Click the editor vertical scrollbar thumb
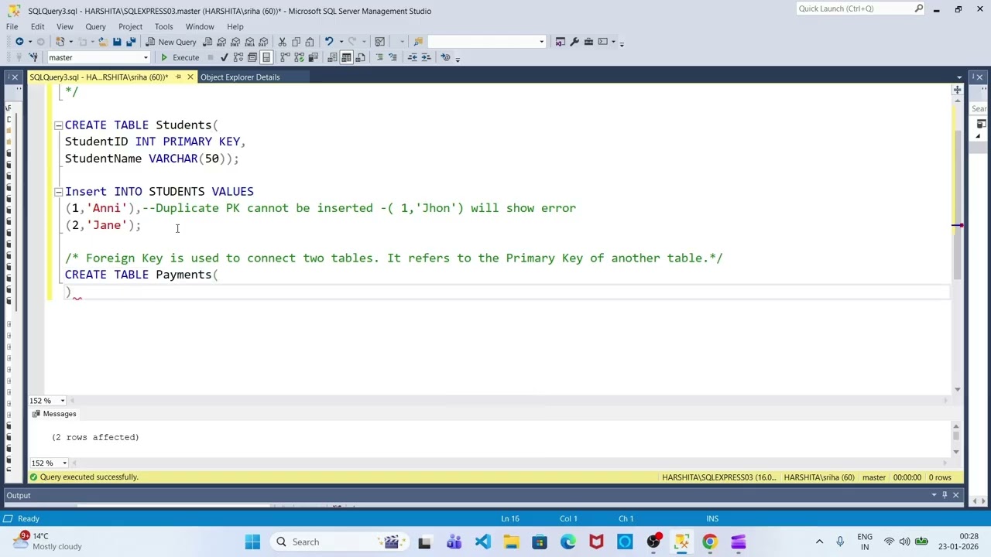The width and height of the screenshot is (991, 557). point(958,205)
